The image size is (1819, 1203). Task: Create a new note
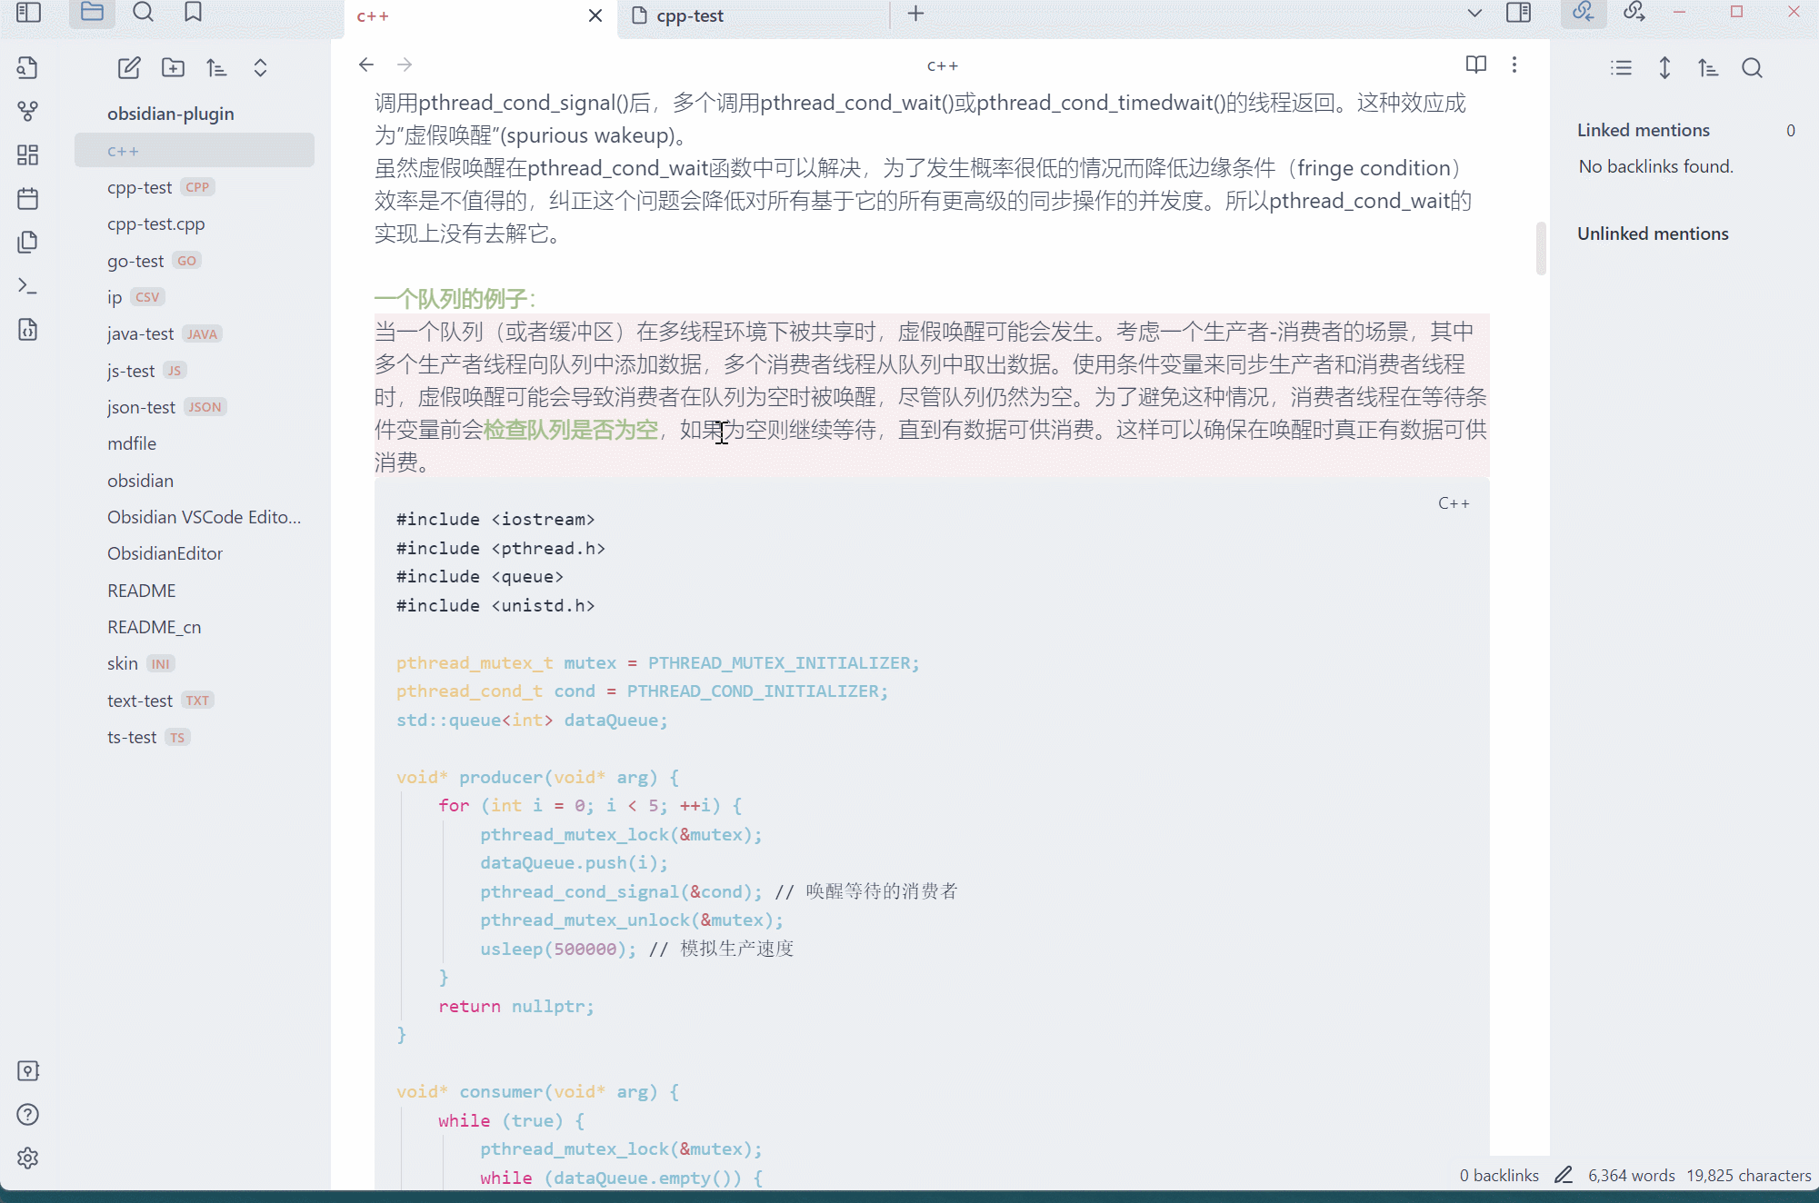pyautogui.click(x=129, y=68)
